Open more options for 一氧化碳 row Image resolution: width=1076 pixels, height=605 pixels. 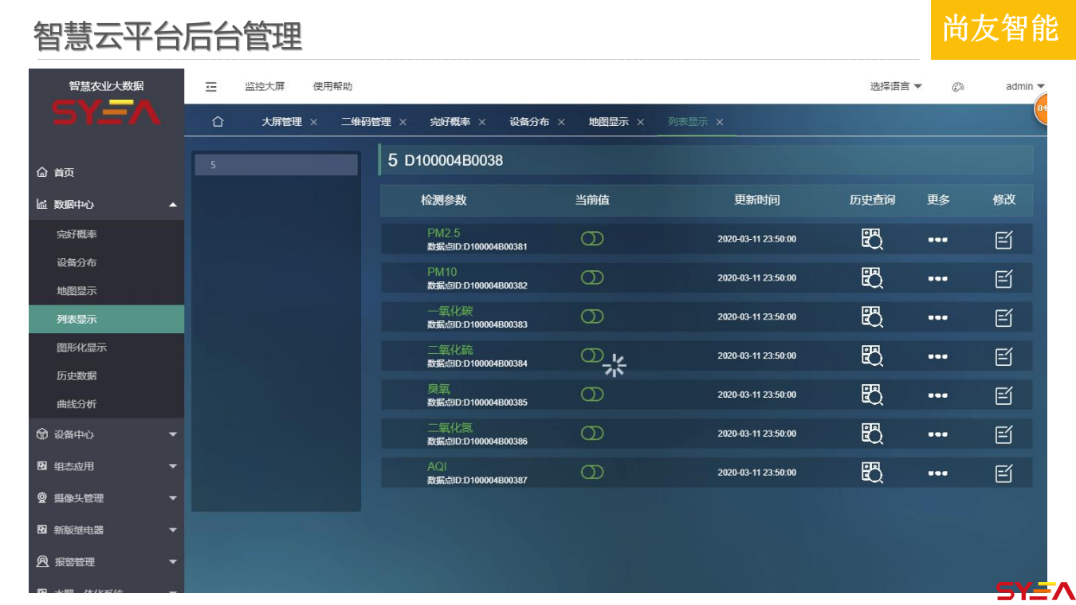pyautogui.click(x=938, y=318)
